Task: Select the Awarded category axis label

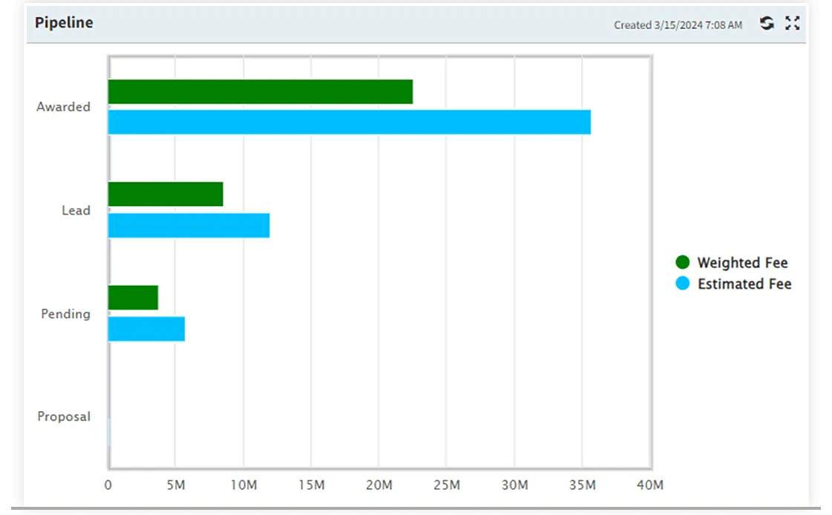Action: point(64,106)
